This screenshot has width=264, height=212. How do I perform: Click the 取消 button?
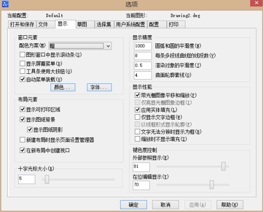click(x=165, y=204)
